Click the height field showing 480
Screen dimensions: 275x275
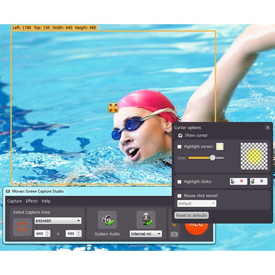pyautogui.click(x=71, y=234)
